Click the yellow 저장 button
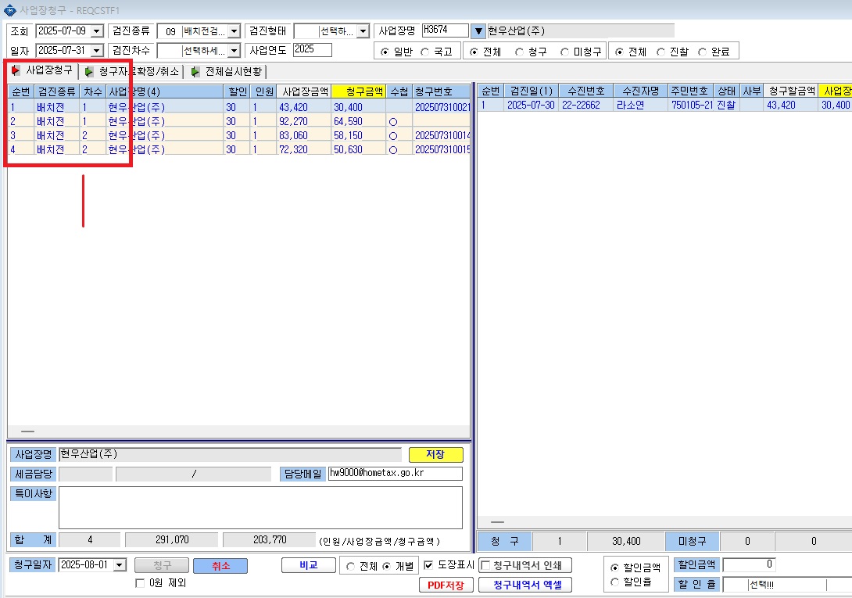 click(436, 454)
